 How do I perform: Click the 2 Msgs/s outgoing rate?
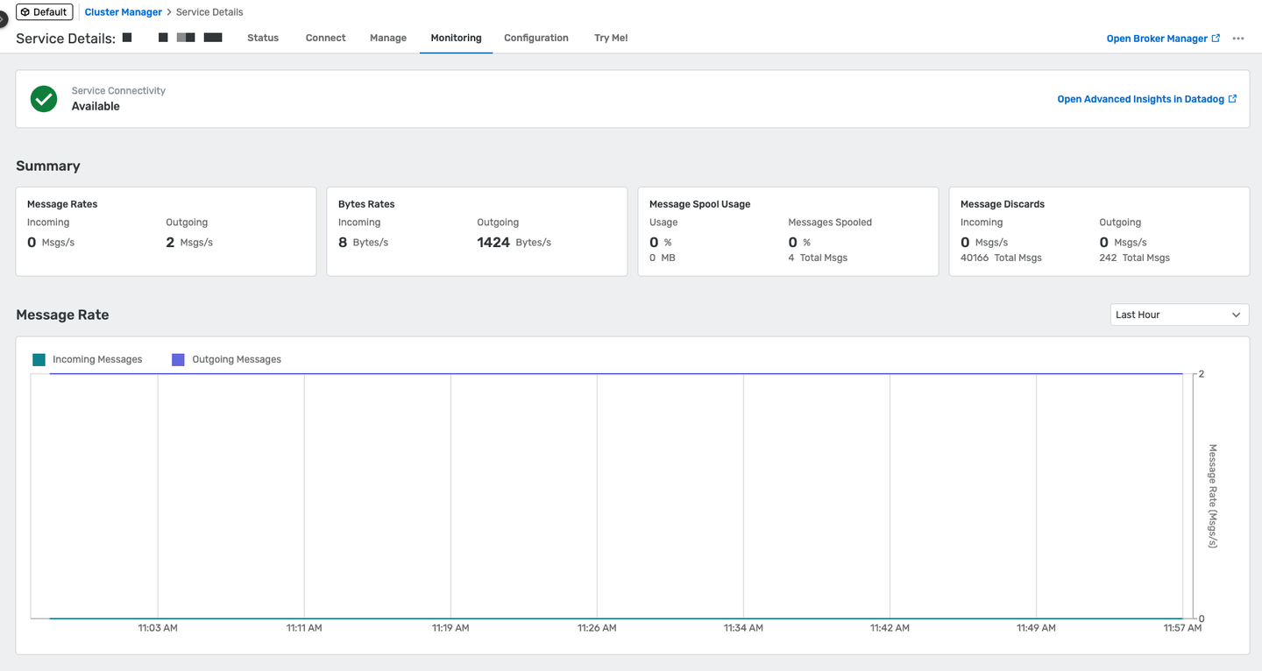[189, 242]
